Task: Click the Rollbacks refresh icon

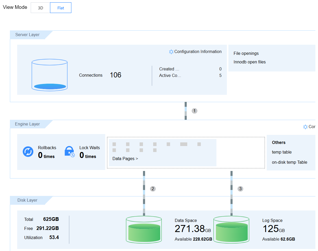Action: coord(28,152)
